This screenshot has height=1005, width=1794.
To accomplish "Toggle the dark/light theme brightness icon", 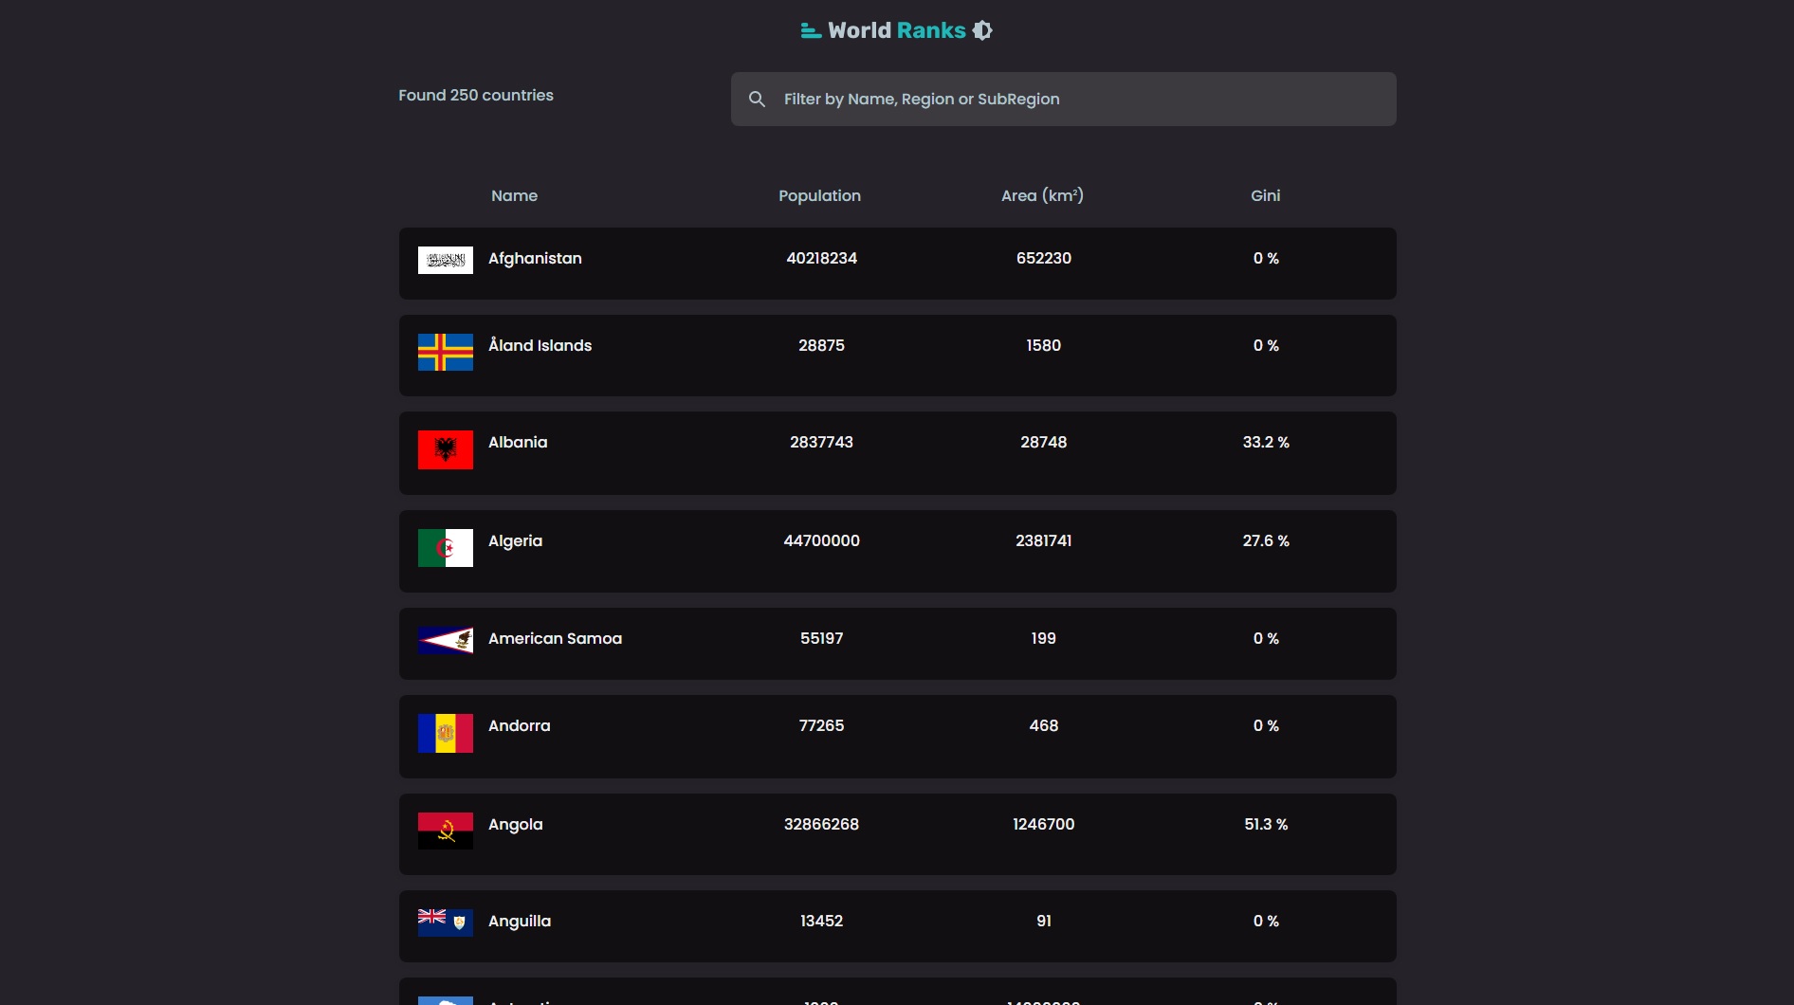I will pos(982,30).
